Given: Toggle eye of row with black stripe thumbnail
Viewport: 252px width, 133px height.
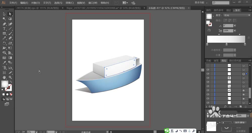Looking at the screenshot, I should tap(208, 90).
